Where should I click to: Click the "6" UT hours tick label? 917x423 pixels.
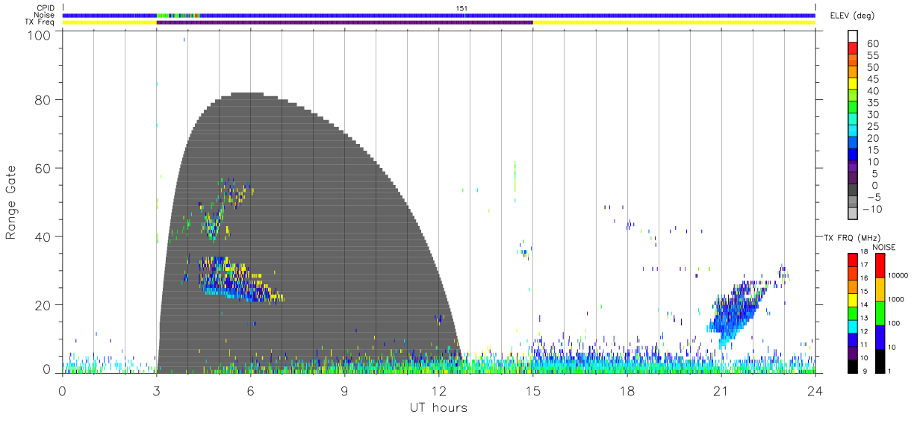[251, 390]
